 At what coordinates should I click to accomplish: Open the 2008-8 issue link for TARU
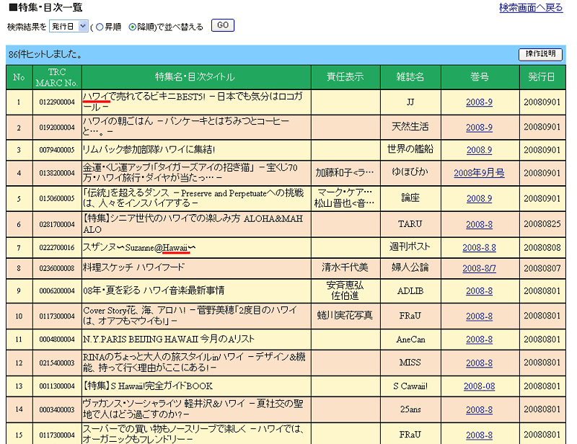[x=479, y=224]
